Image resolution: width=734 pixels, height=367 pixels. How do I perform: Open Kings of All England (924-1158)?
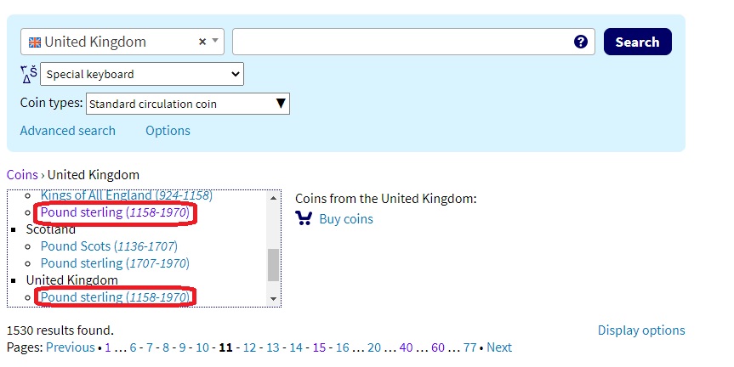click(127, 195)
